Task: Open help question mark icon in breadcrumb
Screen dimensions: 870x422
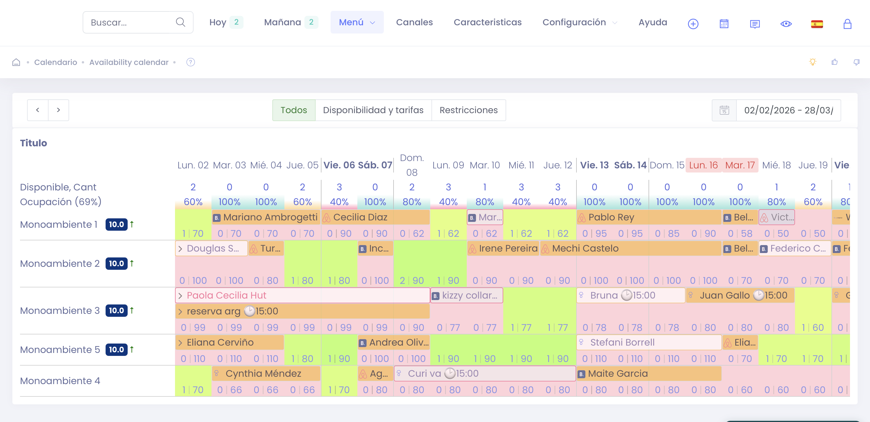Action: 191,62
